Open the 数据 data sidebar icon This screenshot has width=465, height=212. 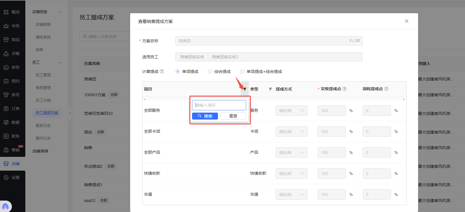[6, 122]
